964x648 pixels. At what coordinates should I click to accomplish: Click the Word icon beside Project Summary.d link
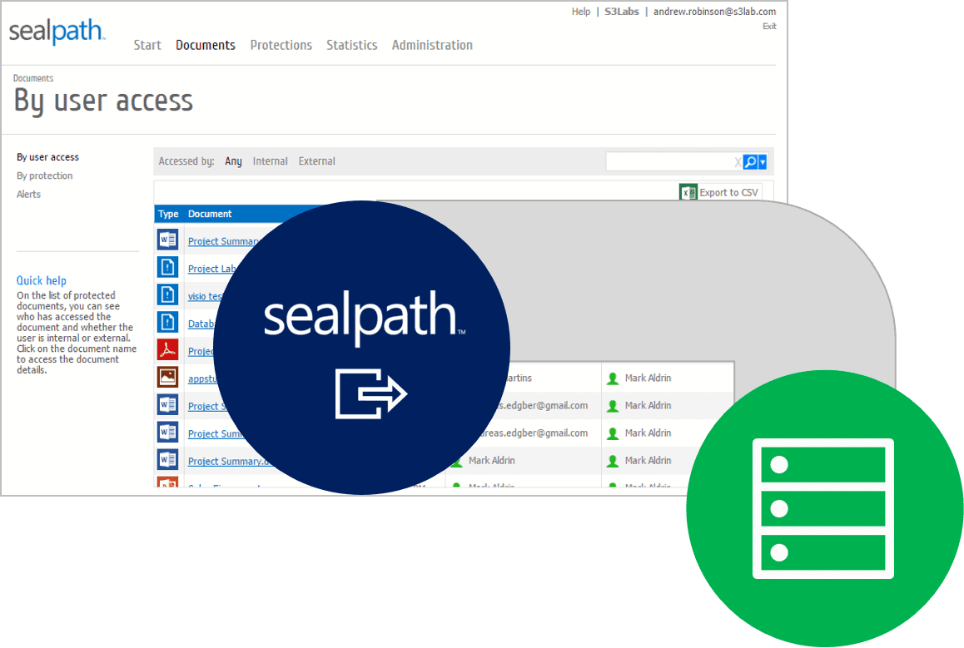click(x=167, y=459)
